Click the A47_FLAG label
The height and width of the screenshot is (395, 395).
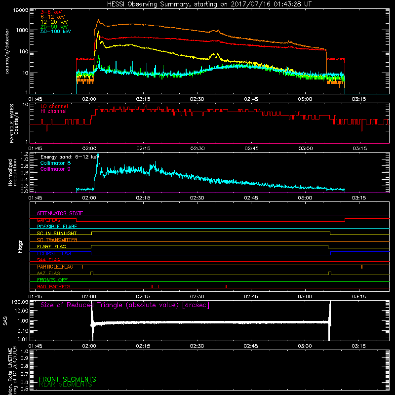(x=48, y=273)
